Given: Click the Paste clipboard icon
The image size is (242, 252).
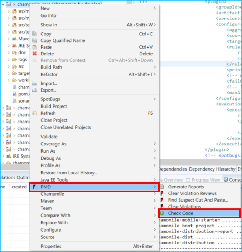Looking at the screenshot, I should 34,47.
